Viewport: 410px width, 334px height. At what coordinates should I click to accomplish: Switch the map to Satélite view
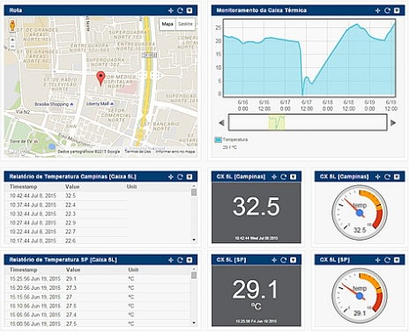coord(185,24)
